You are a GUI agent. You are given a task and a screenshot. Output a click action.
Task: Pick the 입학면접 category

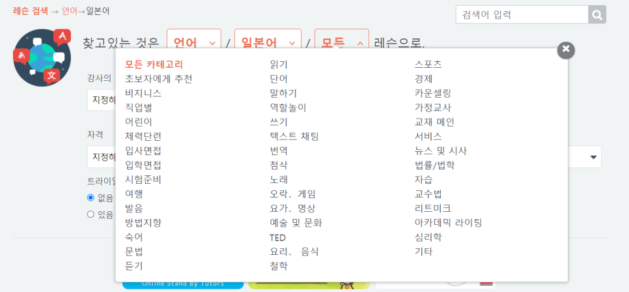[x=143, y=165]
